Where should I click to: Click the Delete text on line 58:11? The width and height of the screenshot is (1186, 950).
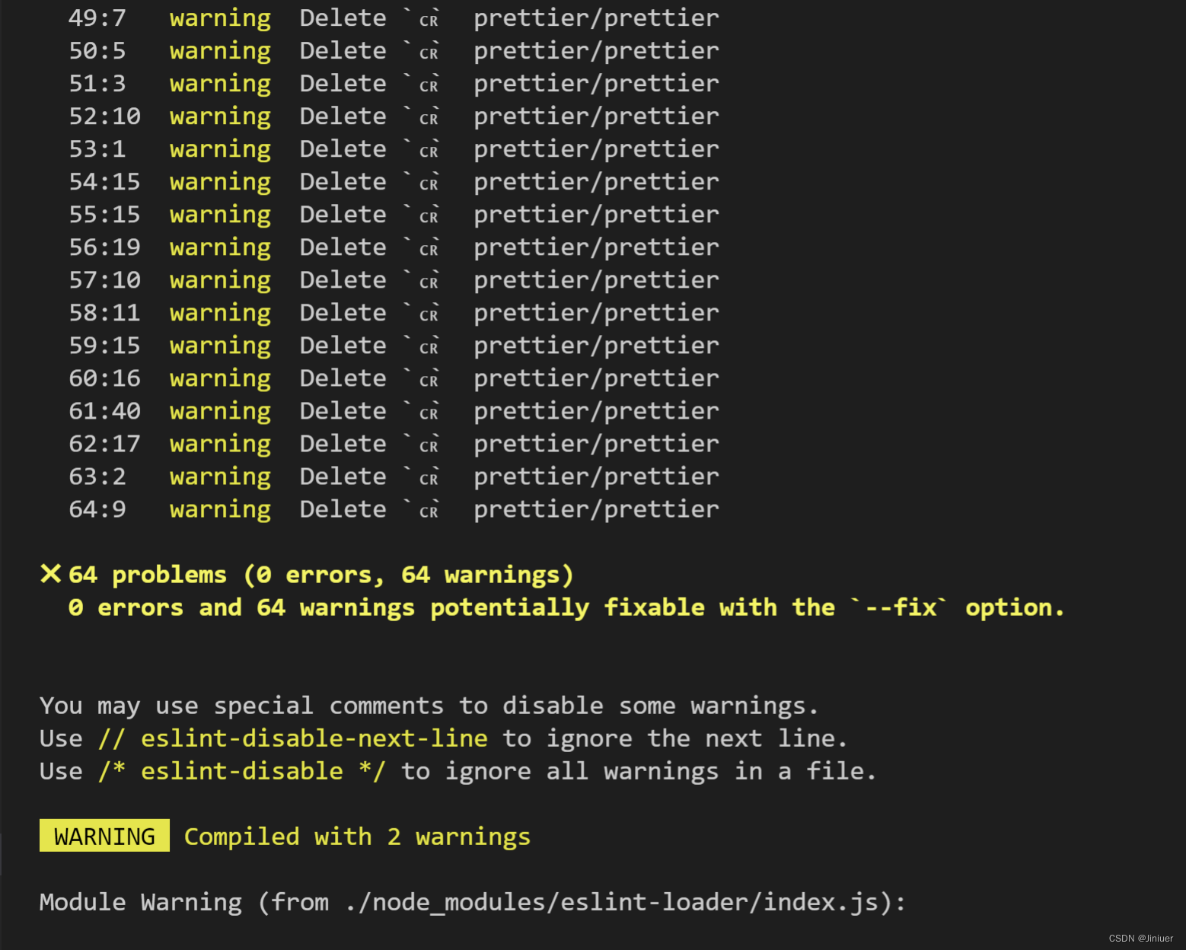click(x=342, y=312)
